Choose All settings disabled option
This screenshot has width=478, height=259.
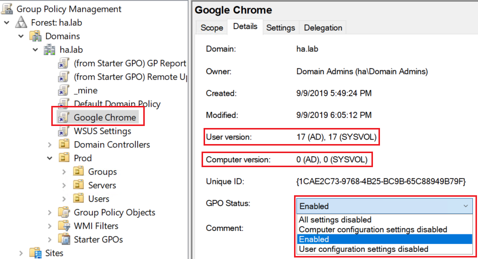click(335, 220)
